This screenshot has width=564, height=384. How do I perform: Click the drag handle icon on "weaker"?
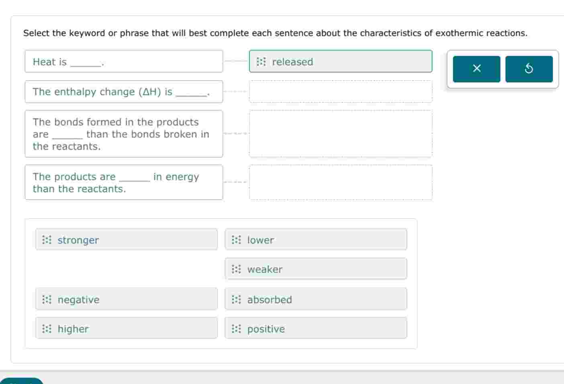pos(236,269)
